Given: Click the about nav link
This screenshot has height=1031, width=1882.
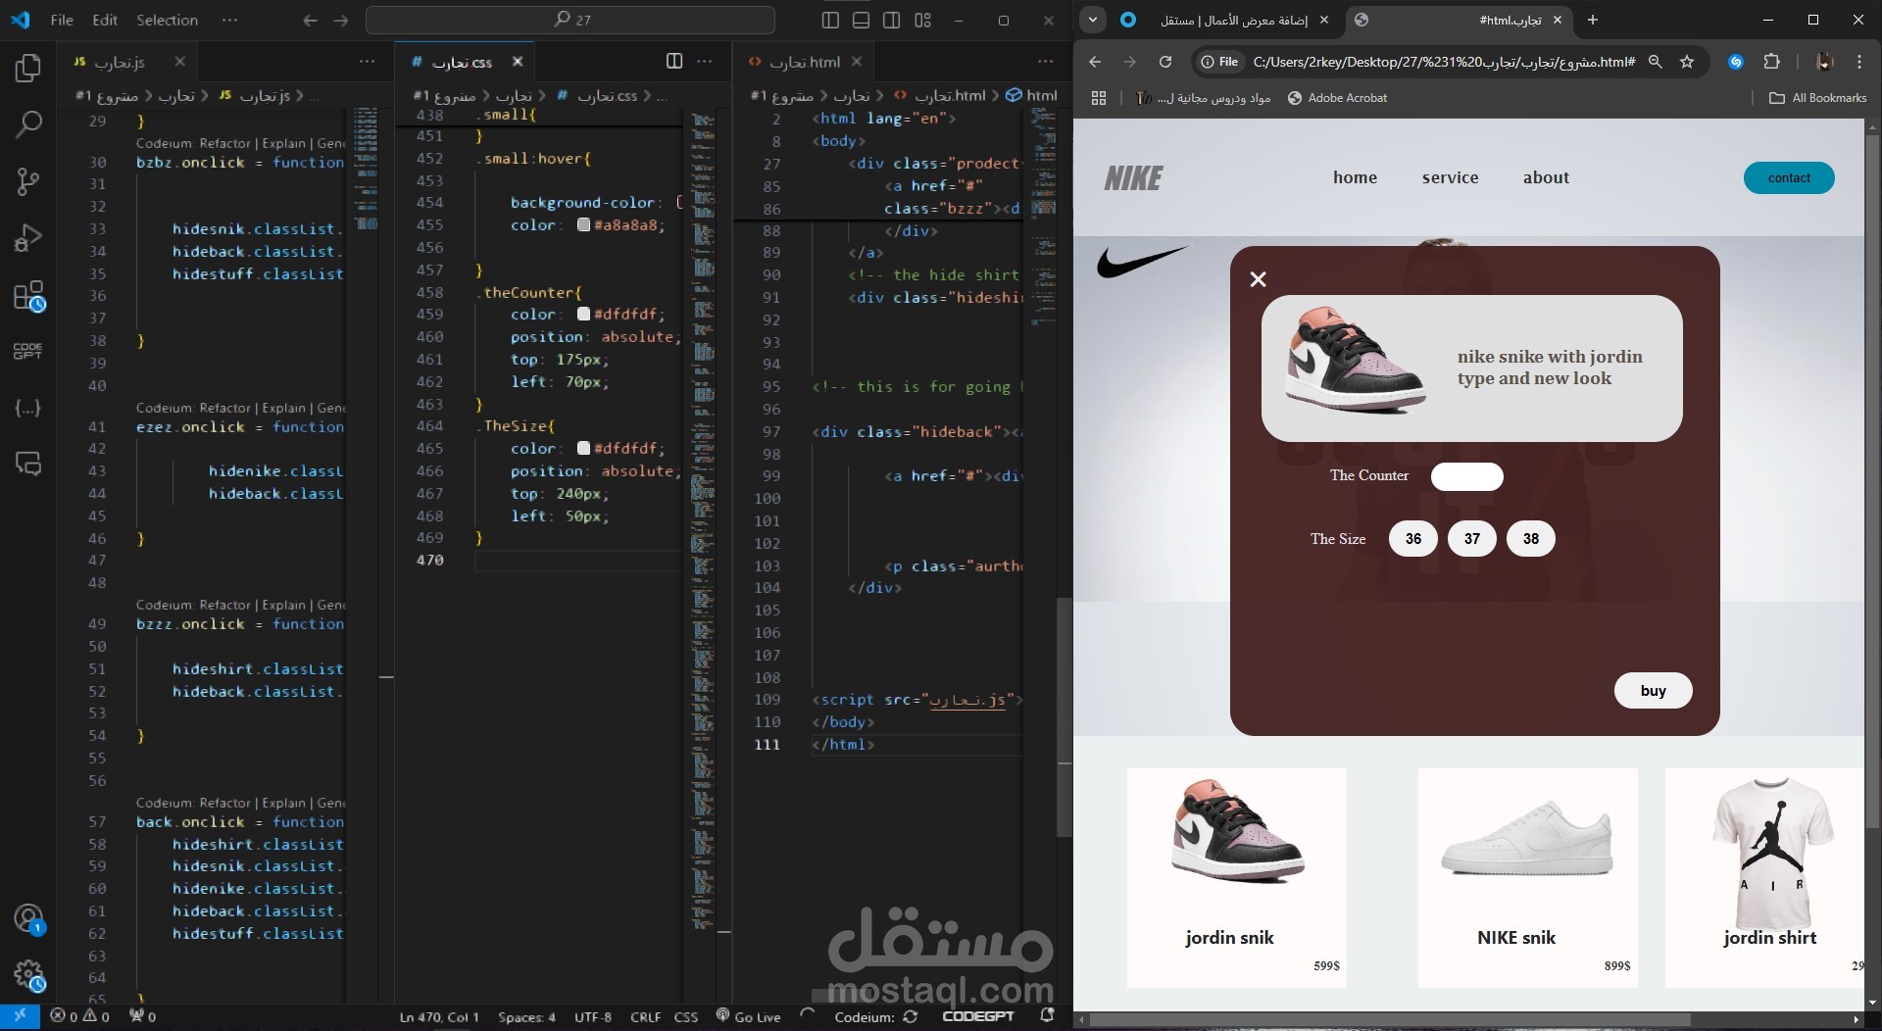Looking at the screenshot, I should [x=1546, y=177].
